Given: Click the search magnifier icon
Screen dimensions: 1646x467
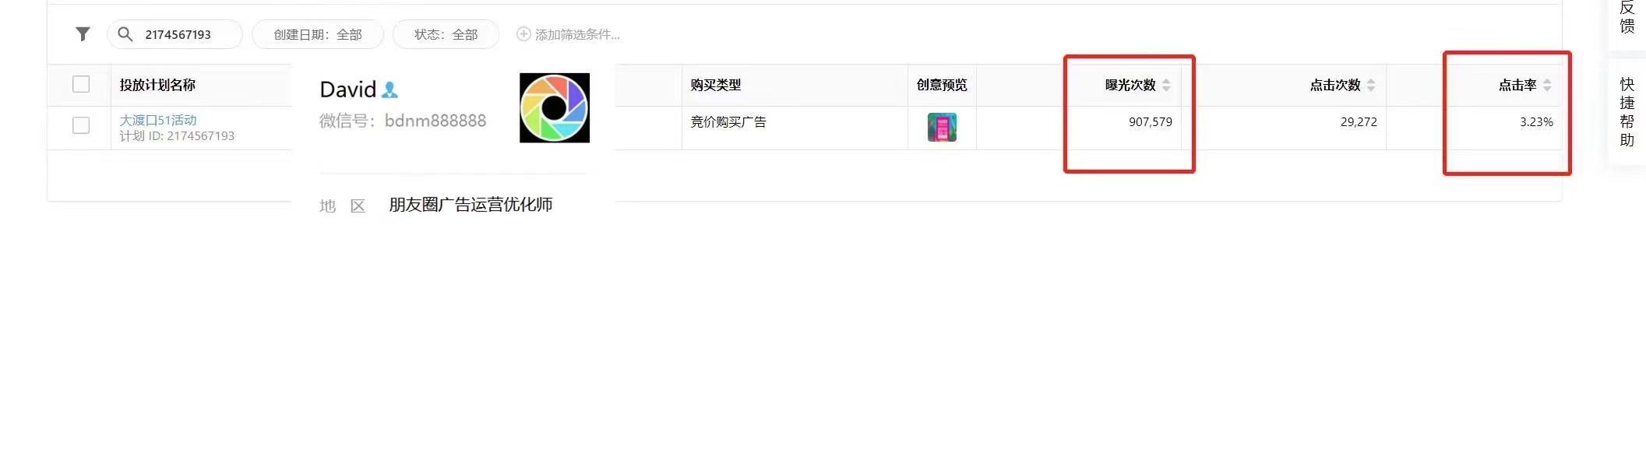Looking at the screenshot, I should pyautogui.click(x=125, y=34).
